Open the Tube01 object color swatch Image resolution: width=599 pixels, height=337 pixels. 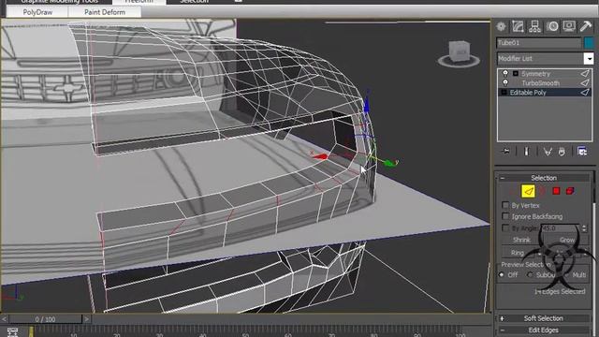[589, 42]
